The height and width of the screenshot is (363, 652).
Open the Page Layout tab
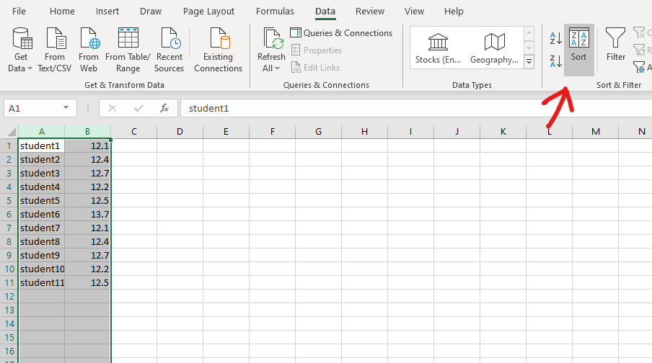[x=208, y=12]
